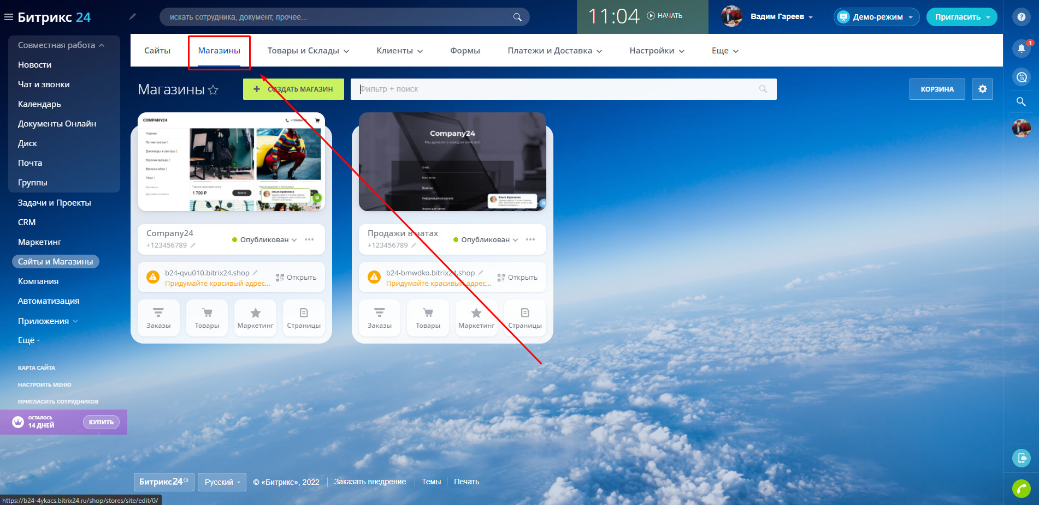Open the notifications bell icon
The image size is (1039, 505).
(1021, 49)
